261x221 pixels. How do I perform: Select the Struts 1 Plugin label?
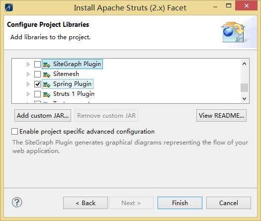pos(74,94)
